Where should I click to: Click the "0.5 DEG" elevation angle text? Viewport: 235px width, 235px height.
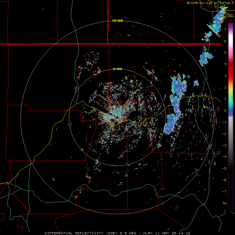pos(128,233)
